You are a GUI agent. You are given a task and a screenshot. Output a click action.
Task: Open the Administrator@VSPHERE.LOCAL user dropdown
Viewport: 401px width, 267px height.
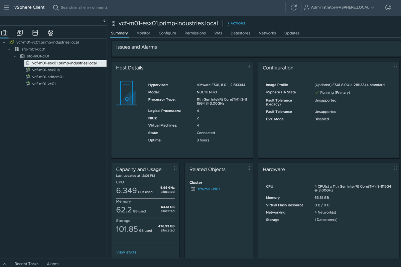[339, 7]
